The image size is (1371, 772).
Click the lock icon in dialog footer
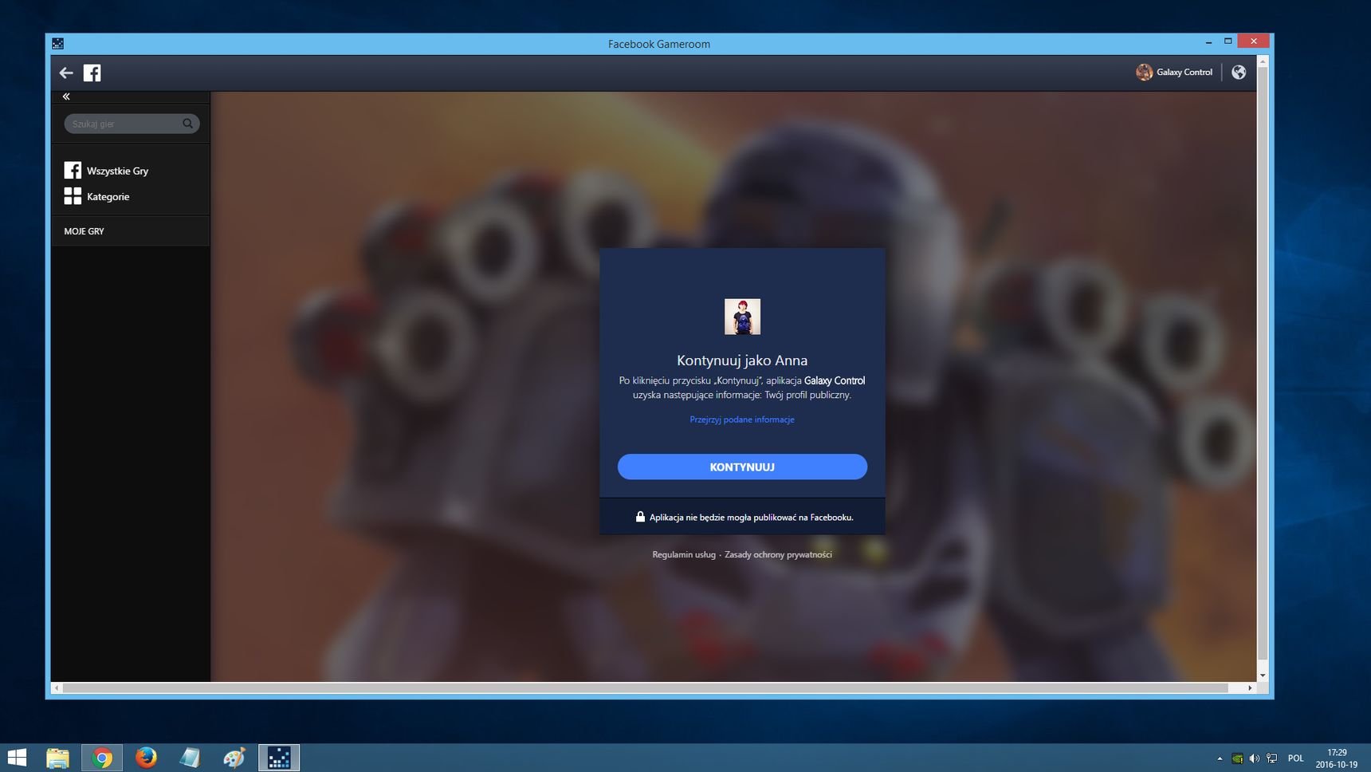pos(640,517)
